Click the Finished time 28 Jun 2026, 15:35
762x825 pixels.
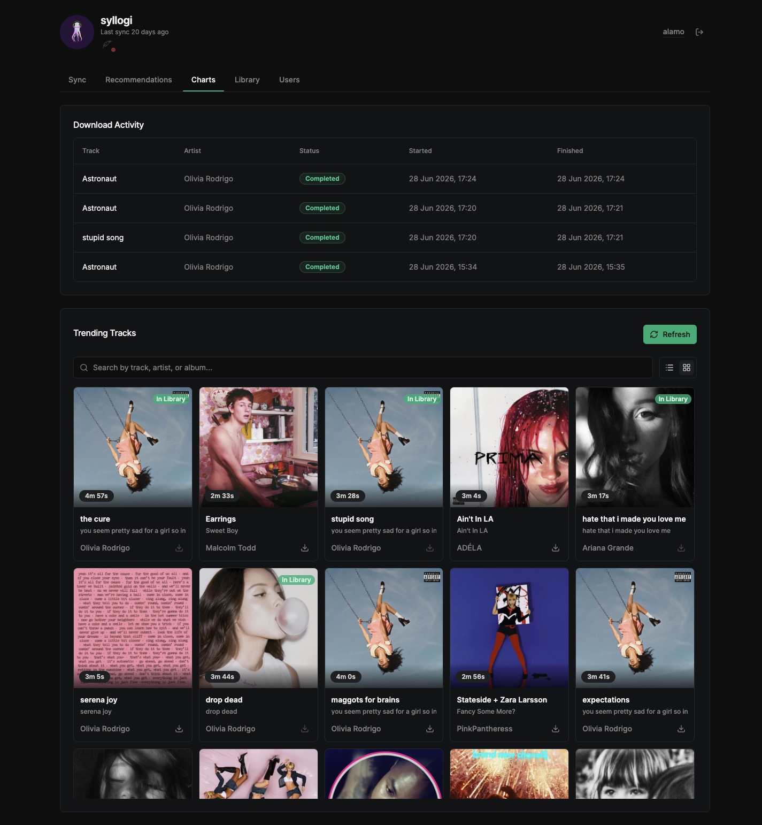(x=591, y=267)
